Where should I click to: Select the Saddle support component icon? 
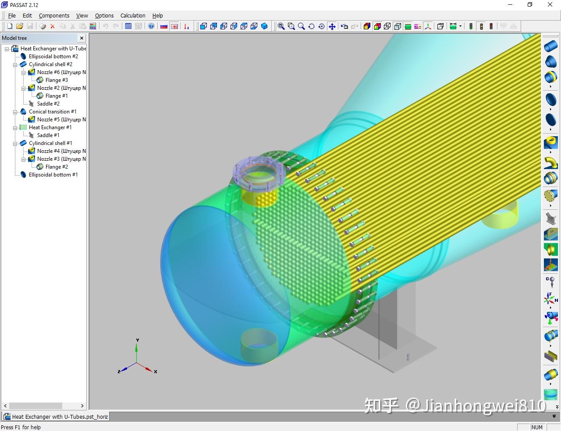click(550, 219)
